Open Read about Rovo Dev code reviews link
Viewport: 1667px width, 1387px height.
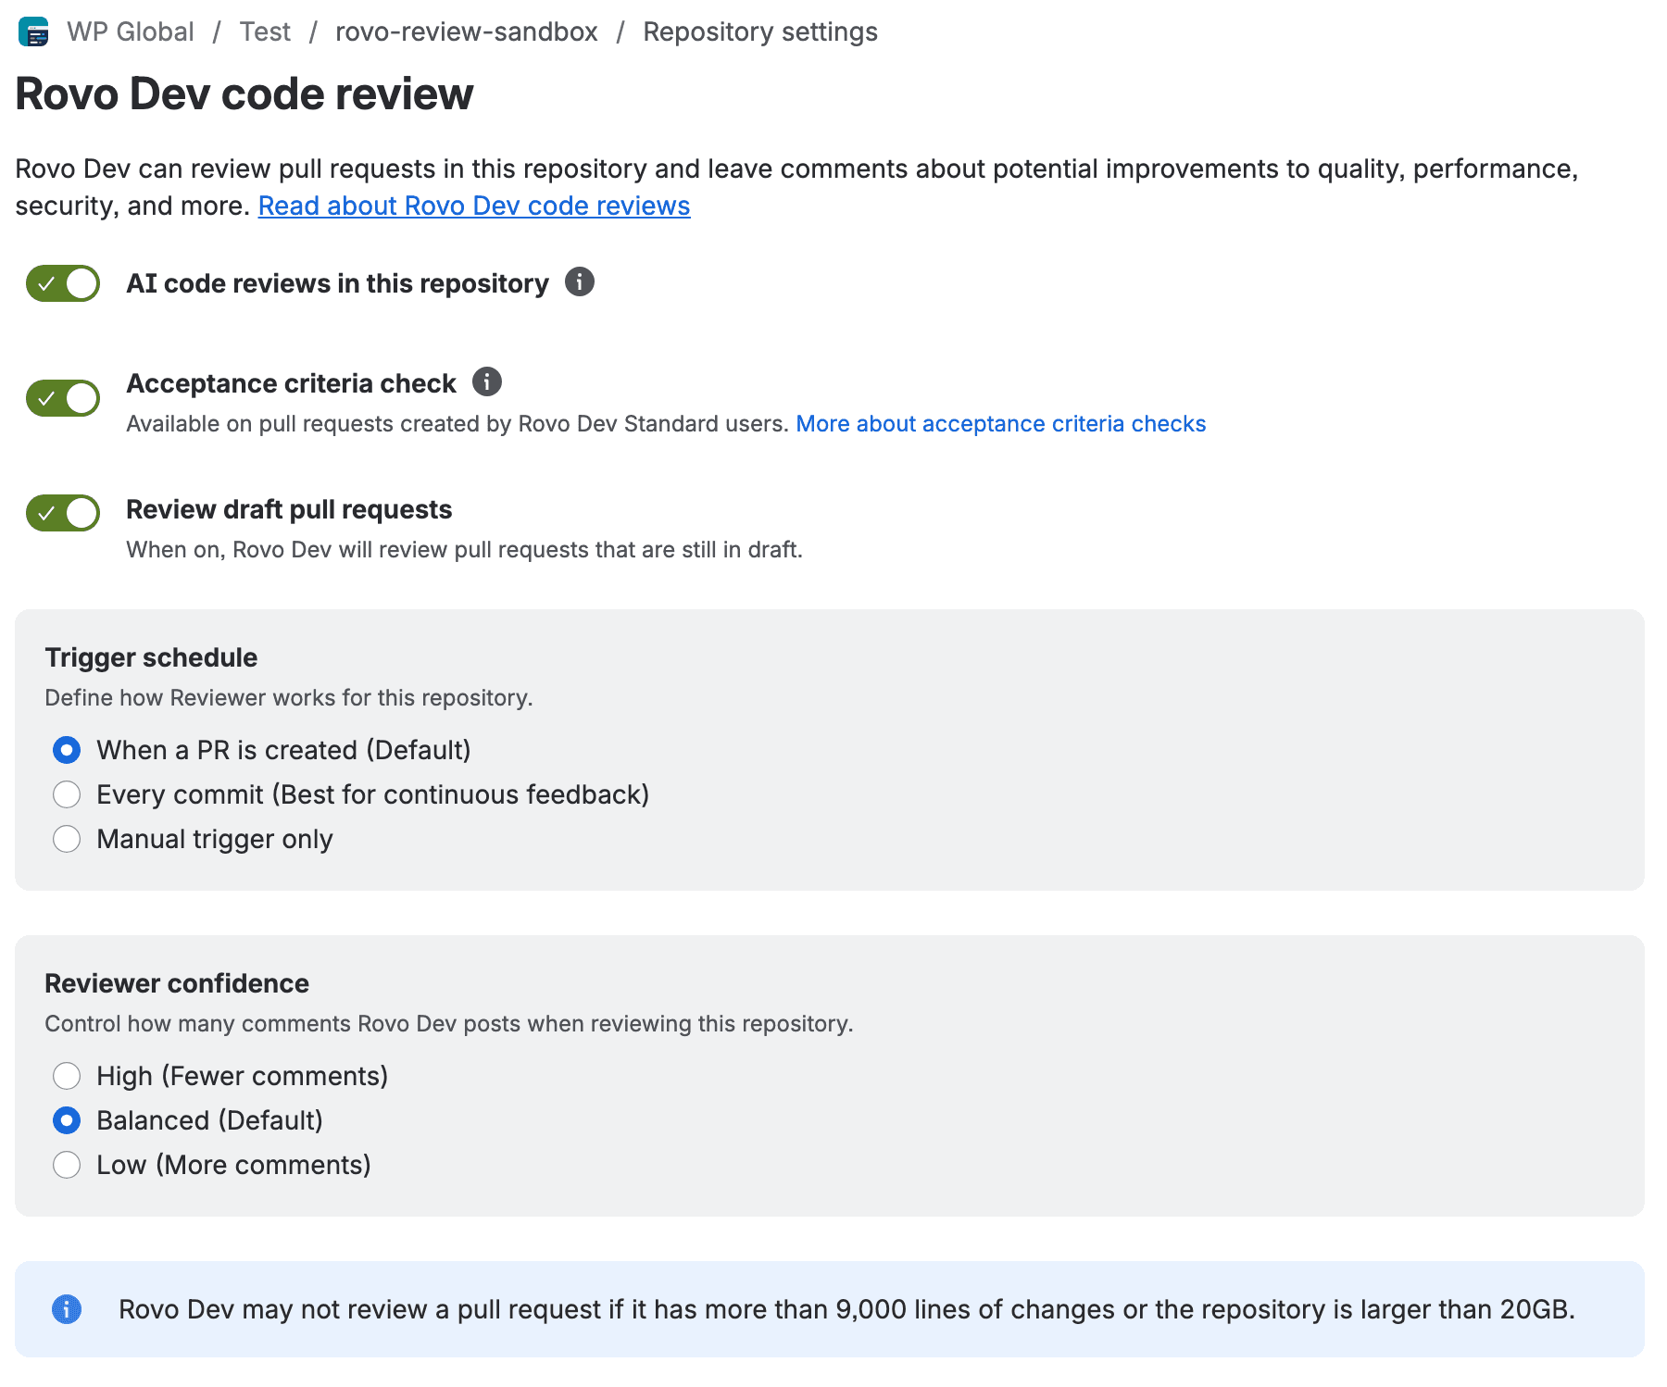(x=474, y=206)
